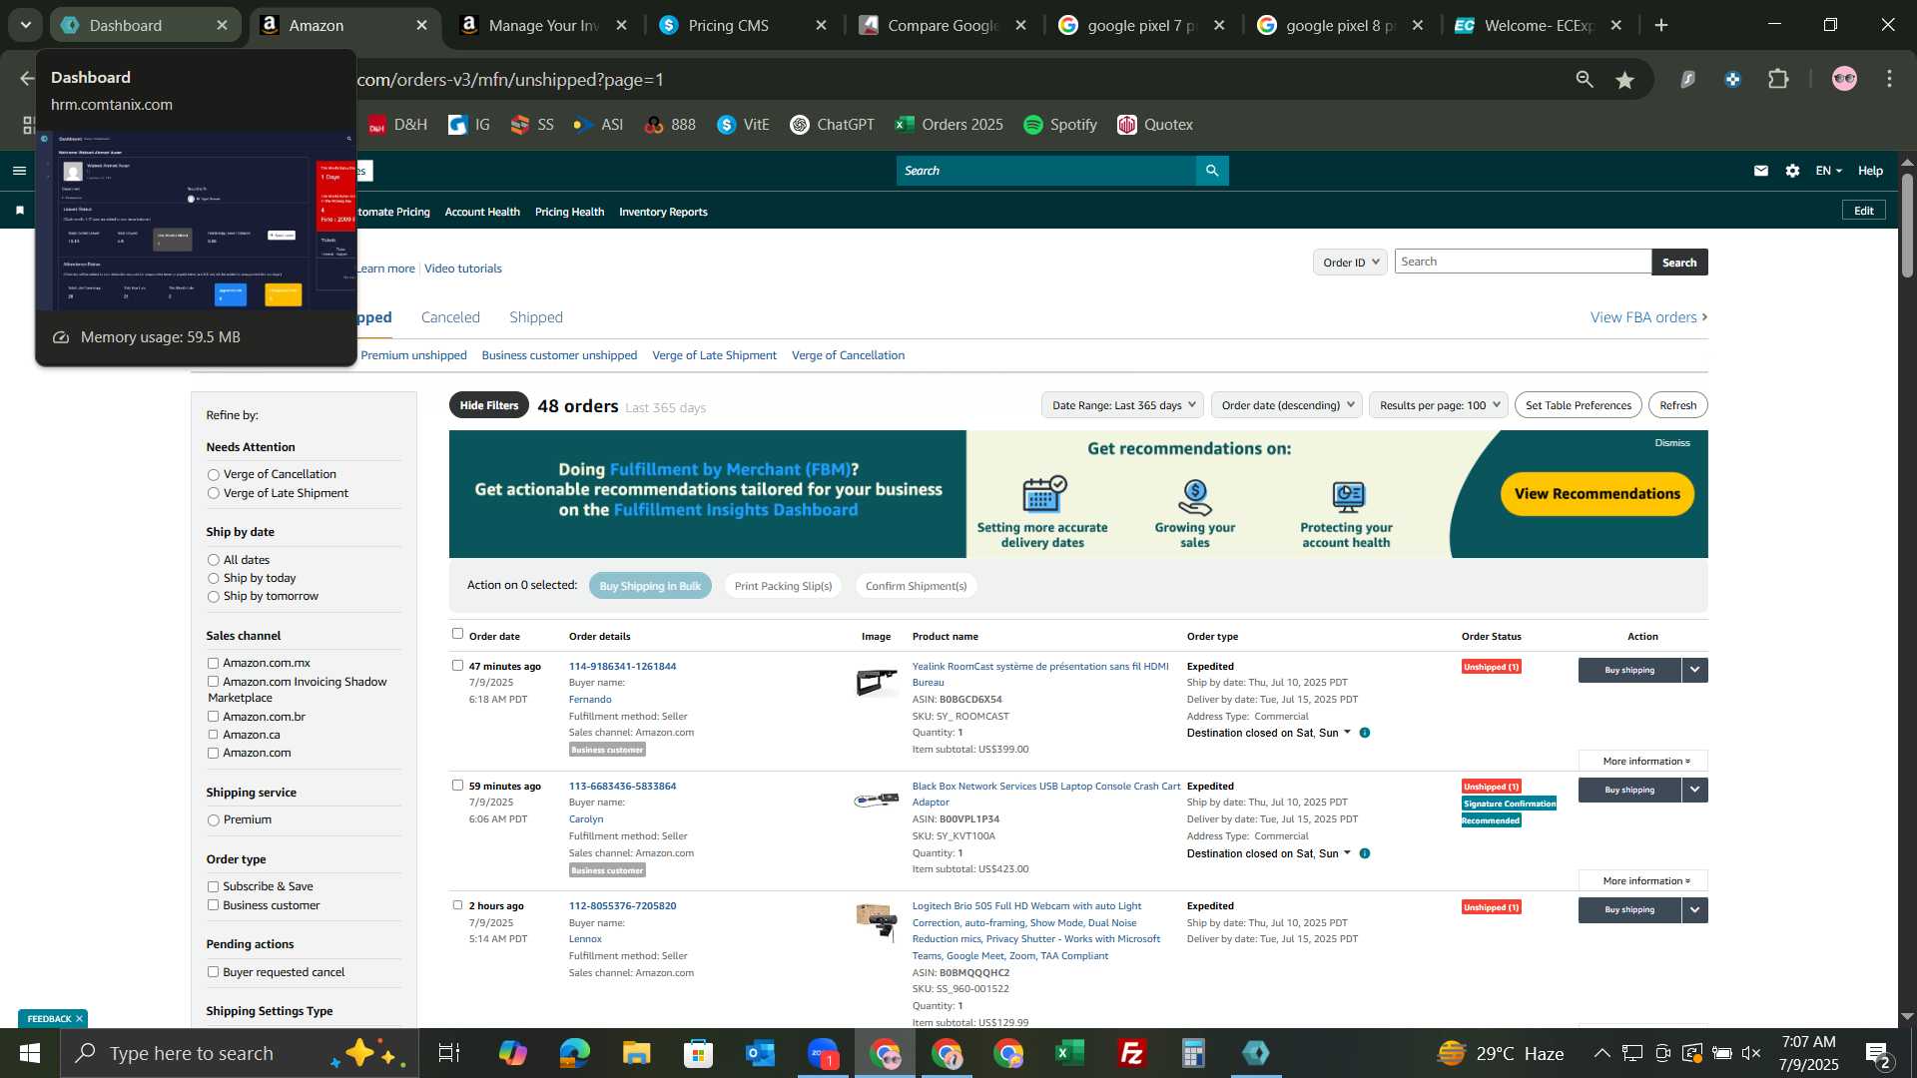Open the Quotex bookmark

(x=1155, y=125)
